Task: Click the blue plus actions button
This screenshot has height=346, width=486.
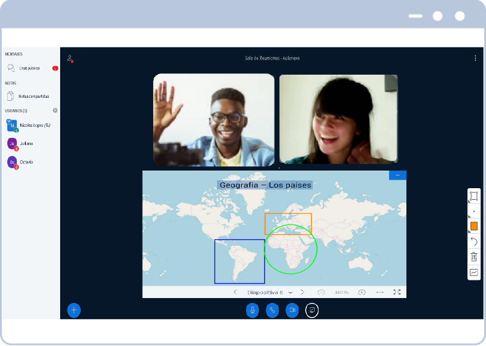Action: point(74,310)
